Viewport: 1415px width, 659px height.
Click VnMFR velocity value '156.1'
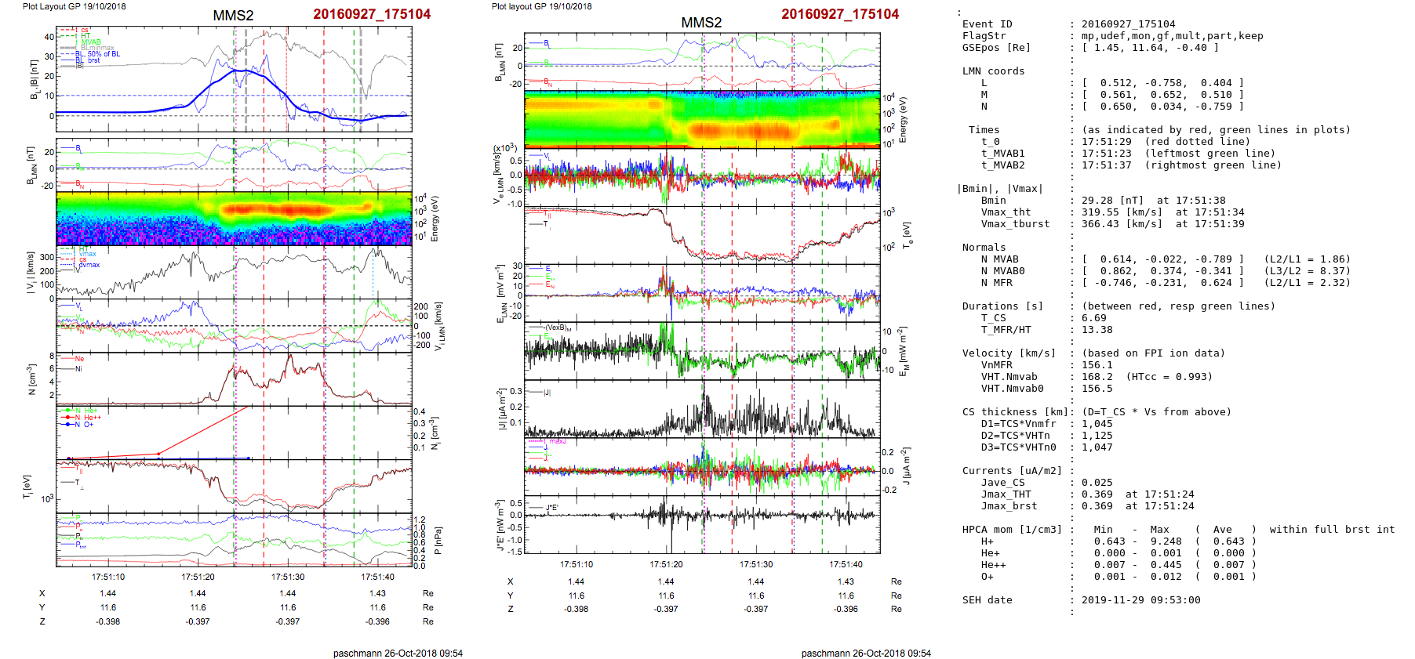pyautogui.click(x=1097, y=365)
